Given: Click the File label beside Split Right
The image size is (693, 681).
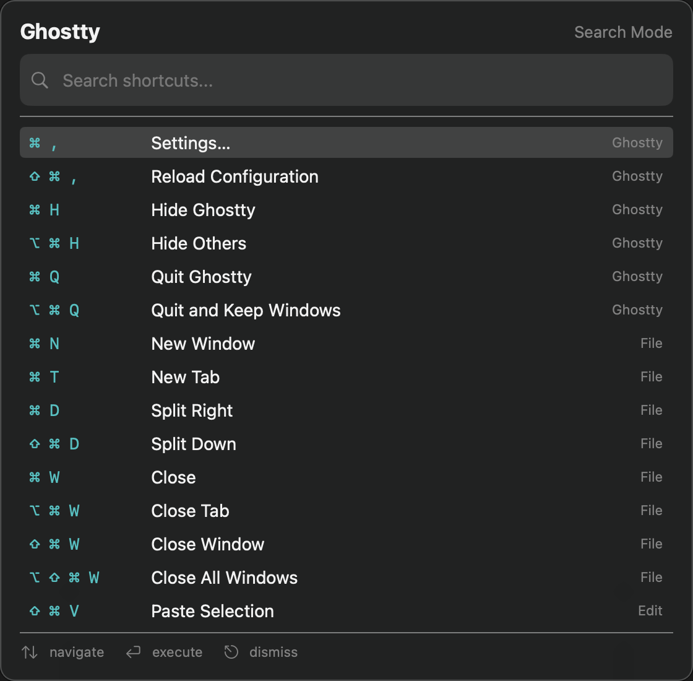Looking at the screenshot, I should pyautogui.click(x=651, y=410).
